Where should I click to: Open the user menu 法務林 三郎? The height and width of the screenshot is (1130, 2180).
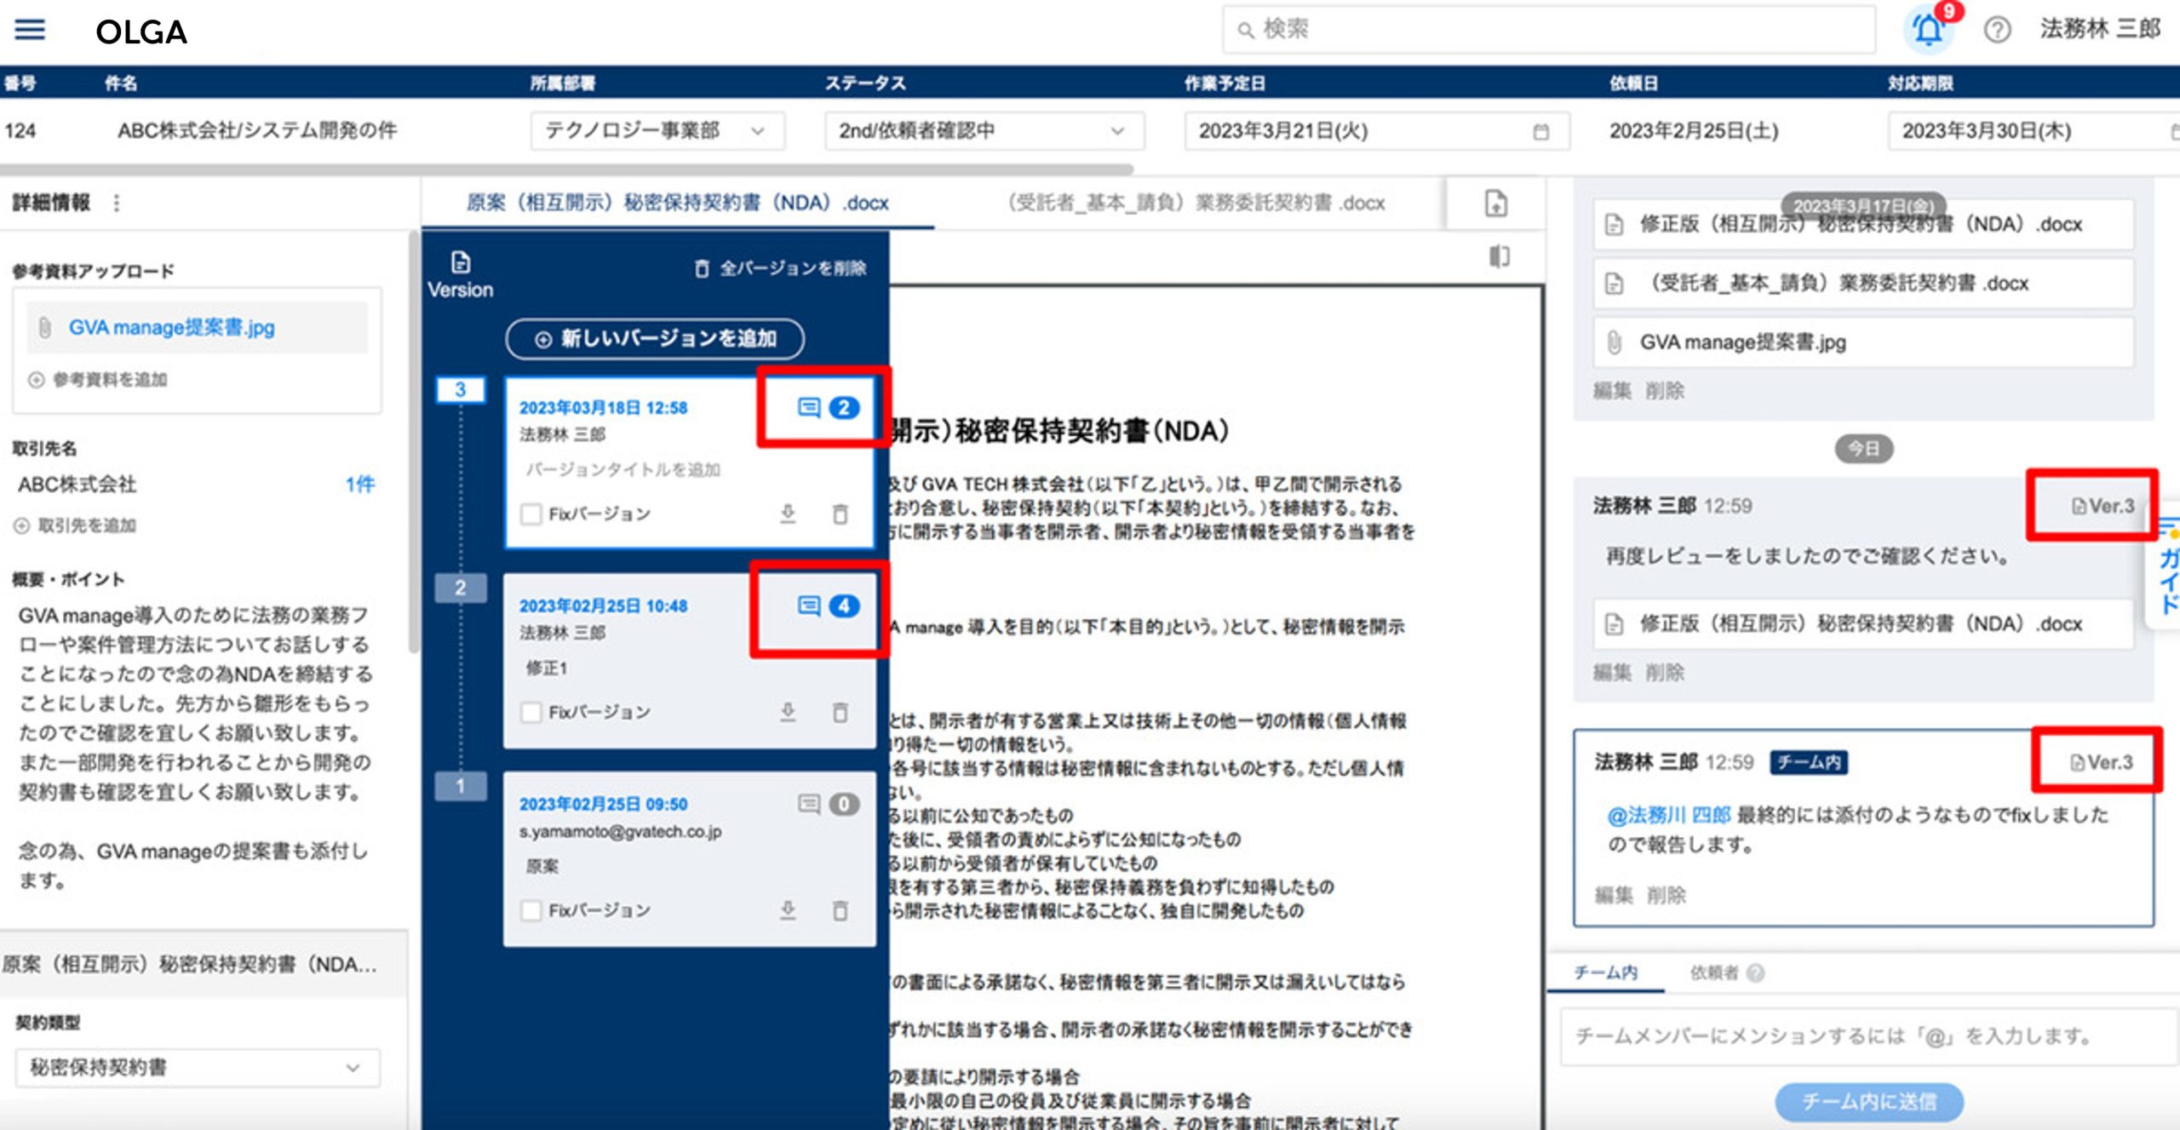pyautogui.click(x=2100, y=29)
